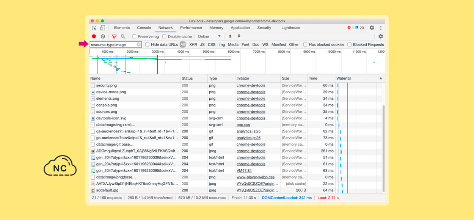This screenshot has width=474, height=220.
Task: Filter requests by Media type
Action: coord(233,45)
